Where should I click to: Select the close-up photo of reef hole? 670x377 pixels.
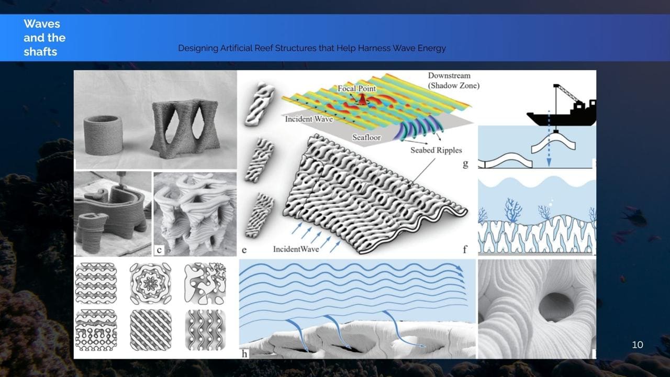click(x=537, y=309)
